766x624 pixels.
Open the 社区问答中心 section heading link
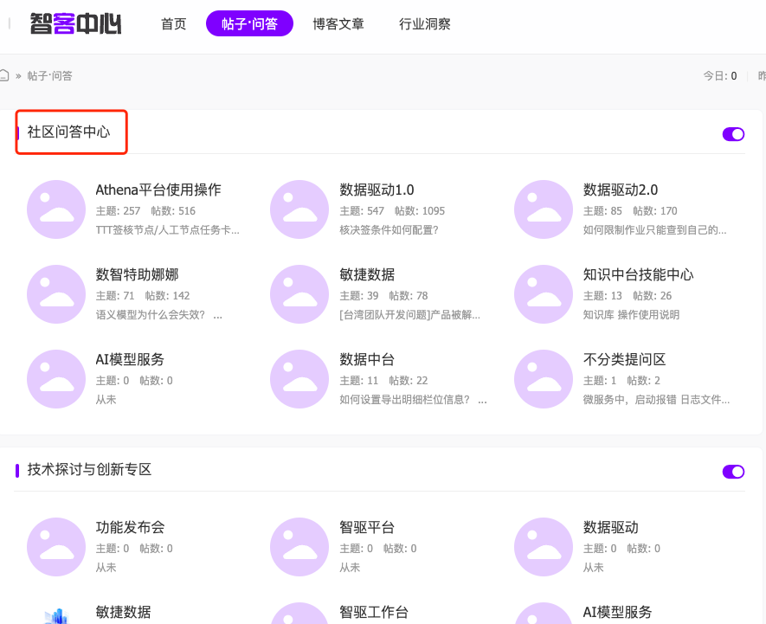click(x=68, y=132)
